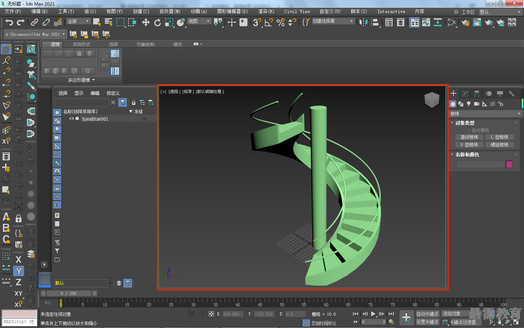Click the Bind to Space Warp icon

click(x=58, y=22)
